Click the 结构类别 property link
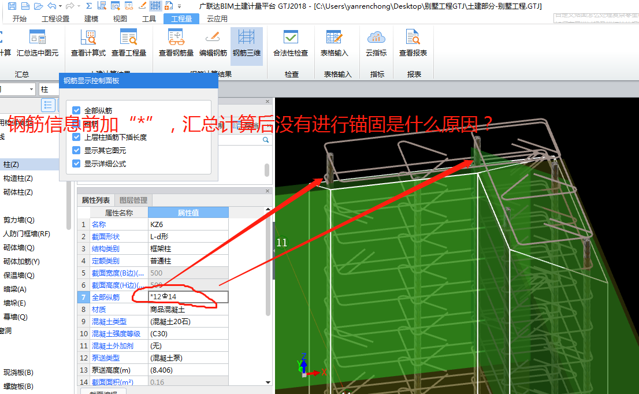Screen dimensions: 639x394 [x=106, y=249]
